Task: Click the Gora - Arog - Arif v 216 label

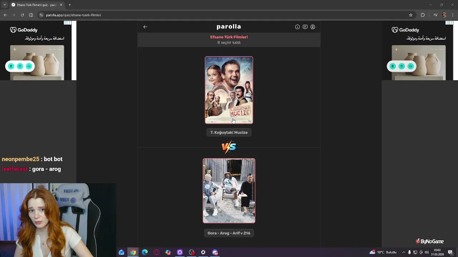Action: click(x=229, y=233)
